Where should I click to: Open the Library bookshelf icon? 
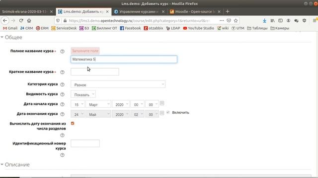[x=273, y=21]
